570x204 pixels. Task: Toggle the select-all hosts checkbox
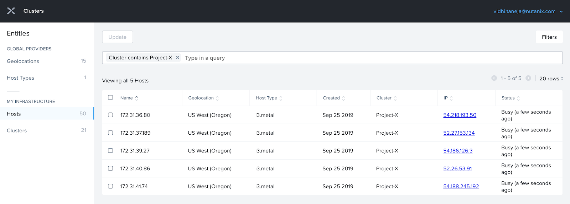(110, 98)
